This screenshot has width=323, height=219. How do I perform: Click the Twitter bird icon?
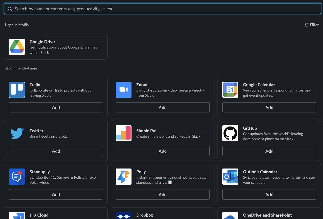pyautogui.click(x=17, y=133)
